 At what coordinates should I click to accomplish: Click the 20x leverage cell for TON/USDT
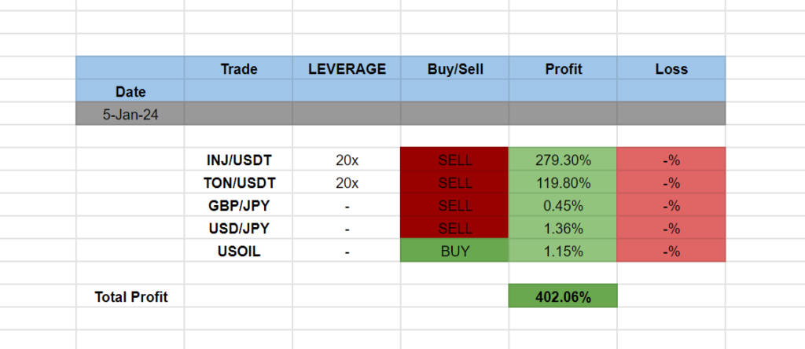pos(347,183)
